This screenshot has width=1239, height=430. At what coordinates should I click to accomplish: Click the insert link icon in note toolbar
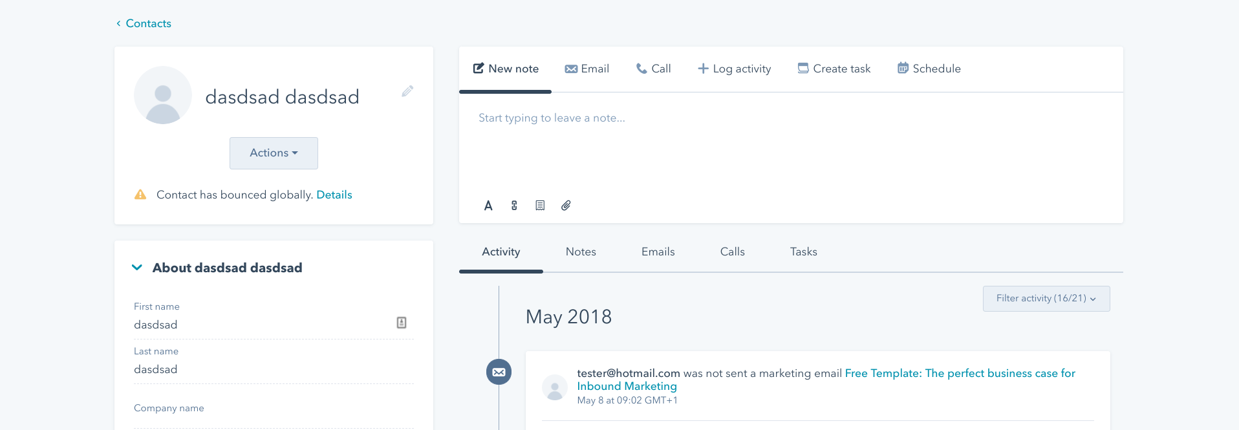(514, 206)
